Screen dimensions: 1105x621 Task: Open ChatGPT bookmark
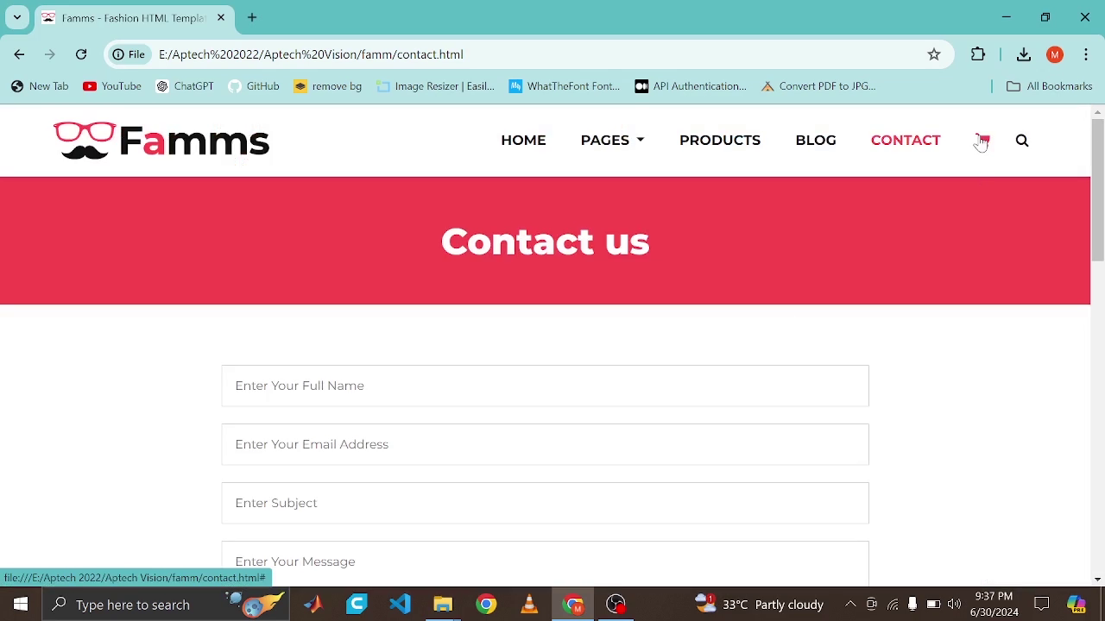(x=185, y=86)
